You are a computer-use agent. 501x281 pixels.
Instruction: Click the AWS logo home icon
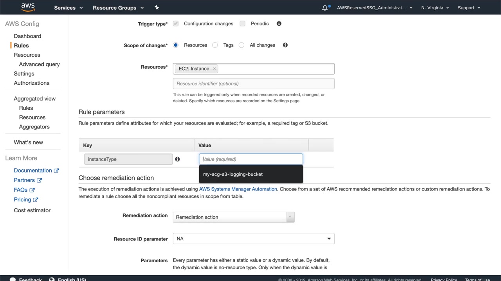point(28,7)
